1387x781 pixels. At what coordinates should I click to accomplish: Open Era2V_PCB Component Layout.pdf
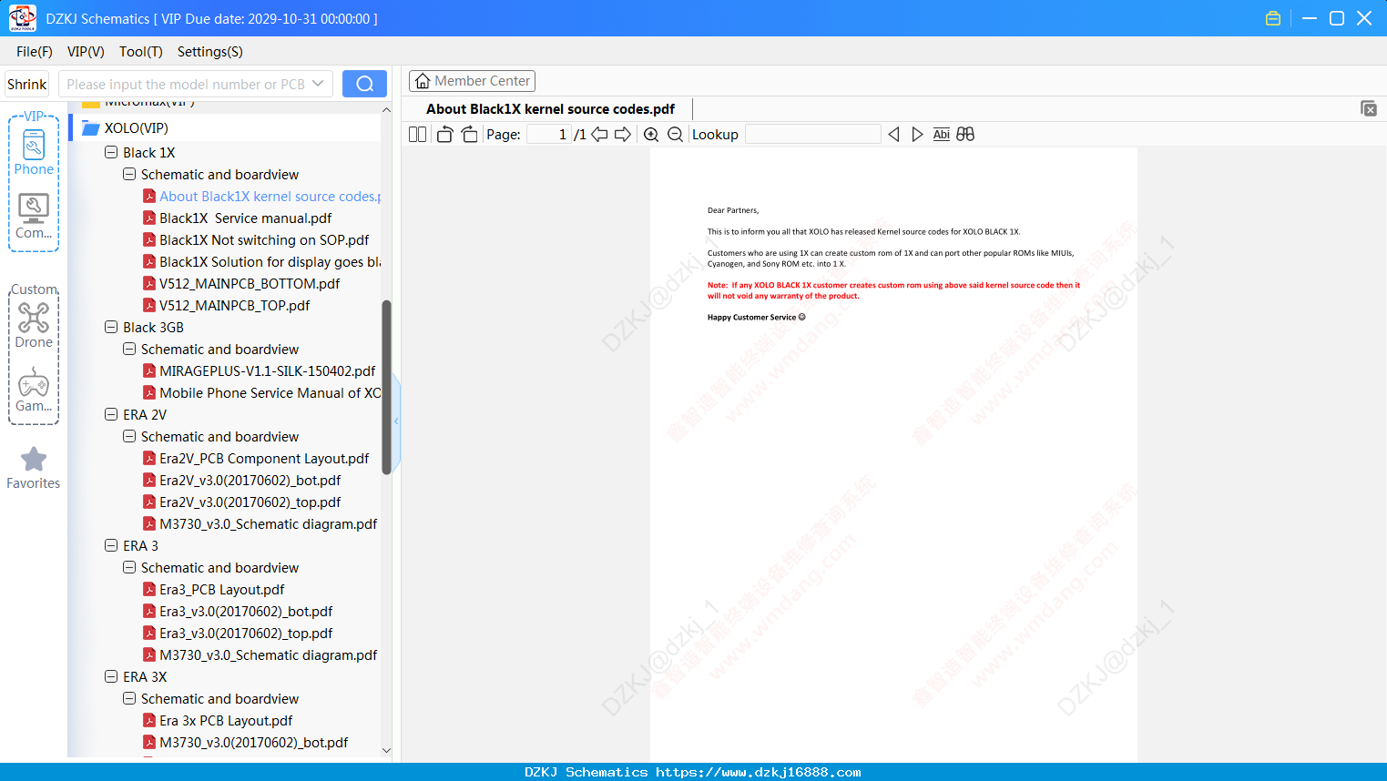click(264, 459)
